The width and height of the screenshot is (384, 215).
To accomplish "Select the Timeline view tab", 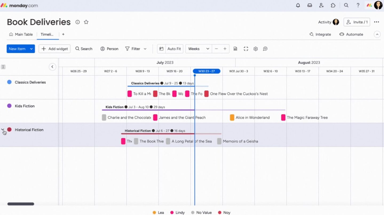I will pyautogui.click(x=47, y=34).
